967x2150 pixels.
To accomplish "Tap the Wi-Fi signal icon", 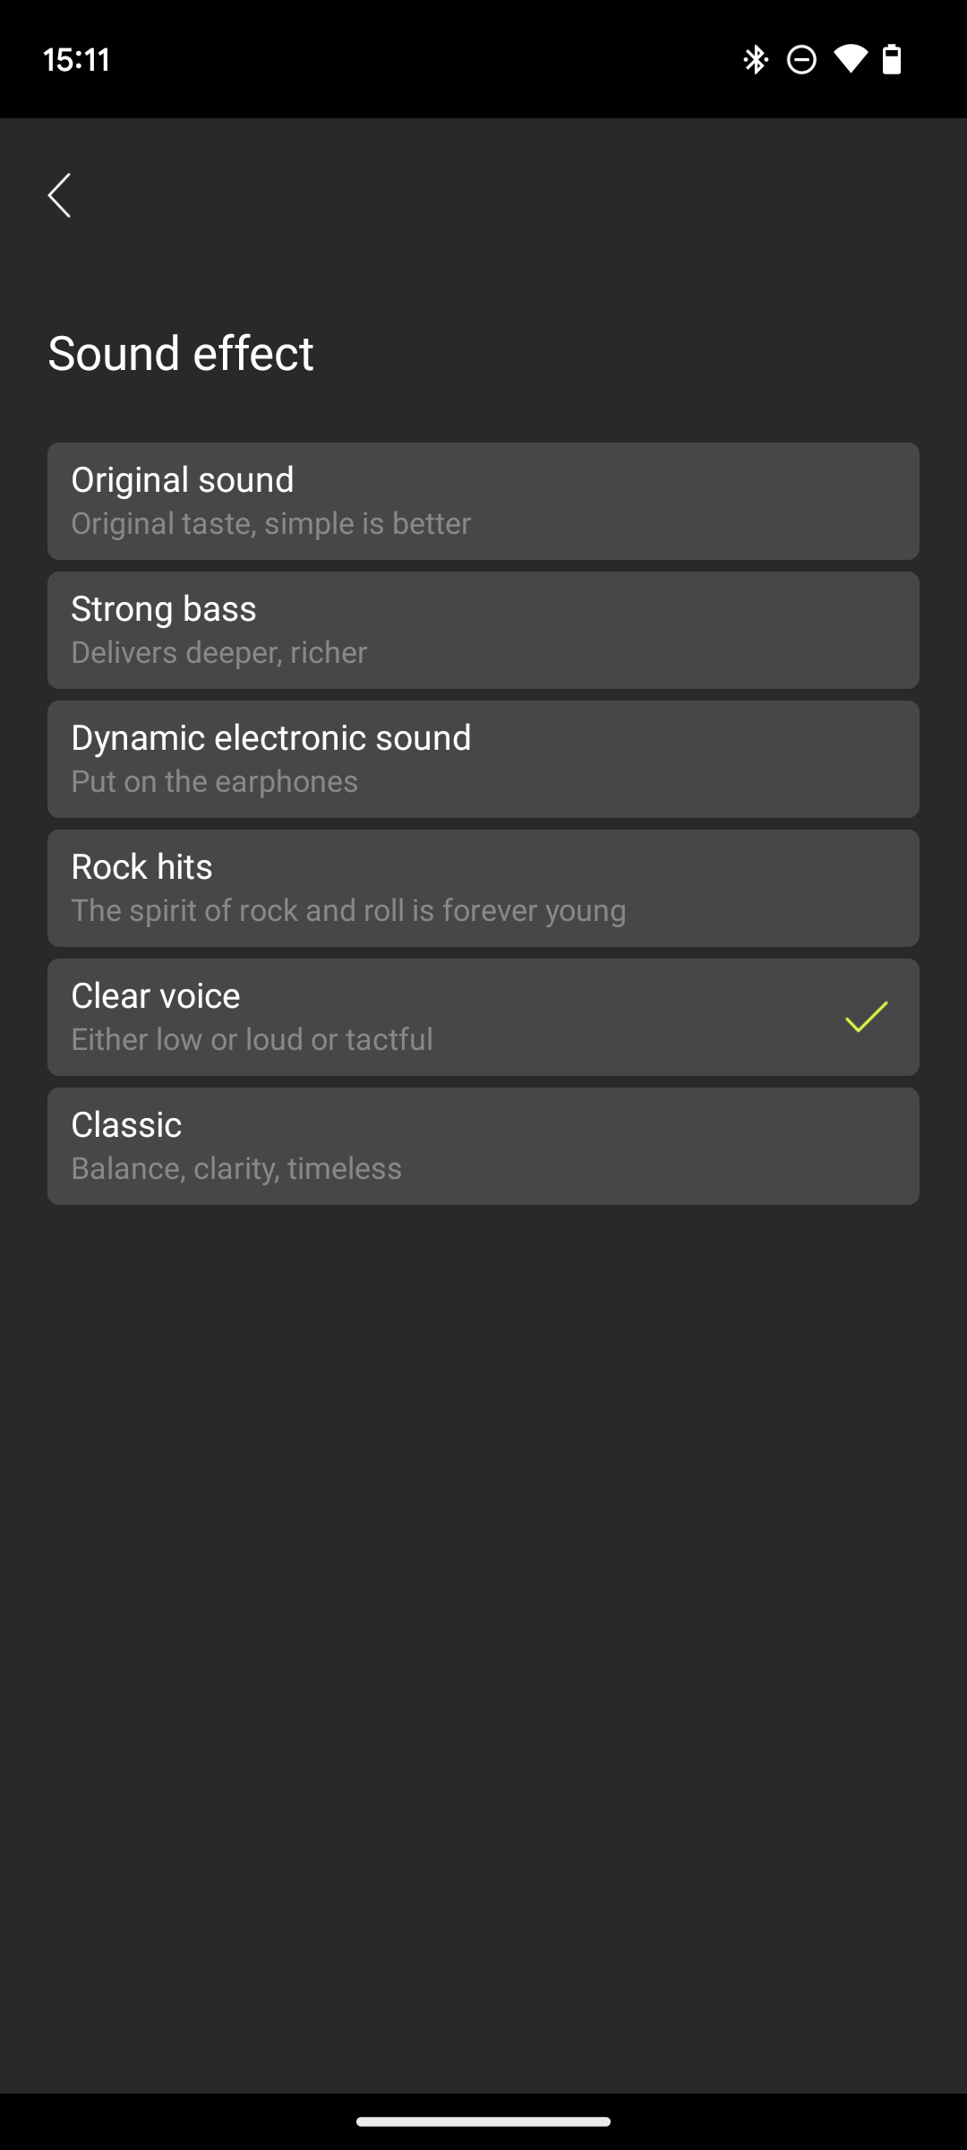I will pos(850,59).
